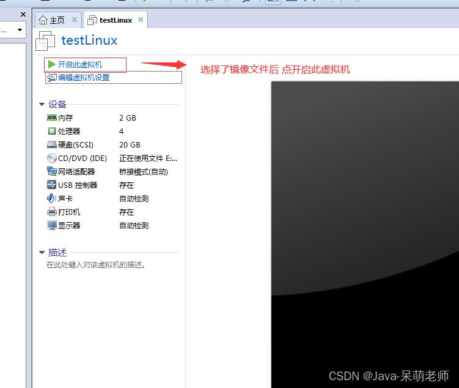The height and width of the screenshot is (388, 459).
Task: Close the left library panel
Action: click(x=23, y=14)
